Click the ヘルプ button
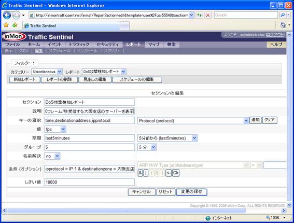The image size is (294, 223). [x=276, y=45]
